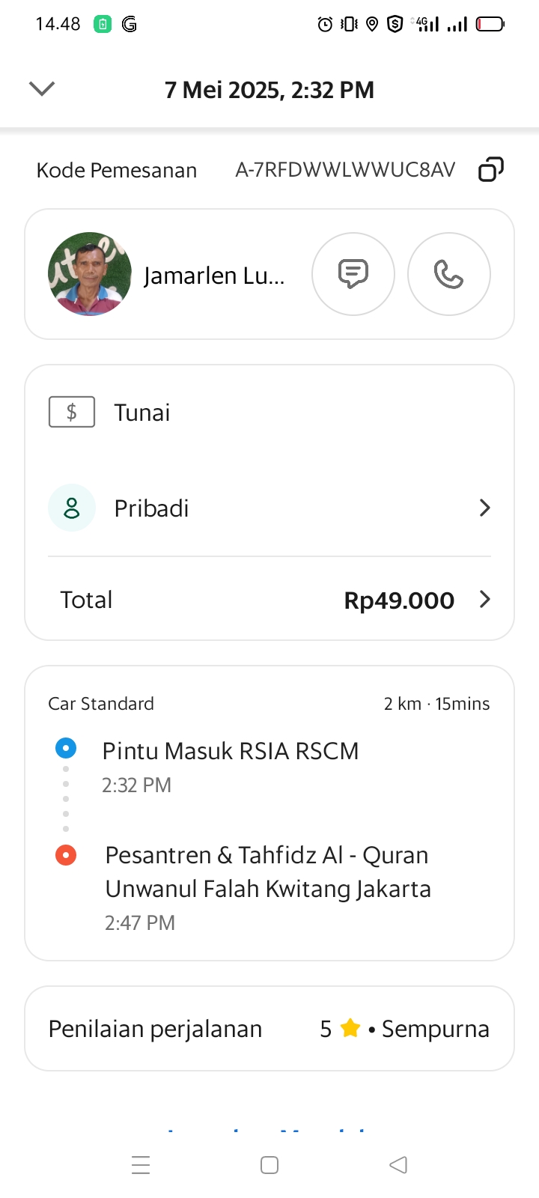539x1198 pixels.
Task: Tap the red destination marker
Action: [66, 854]
